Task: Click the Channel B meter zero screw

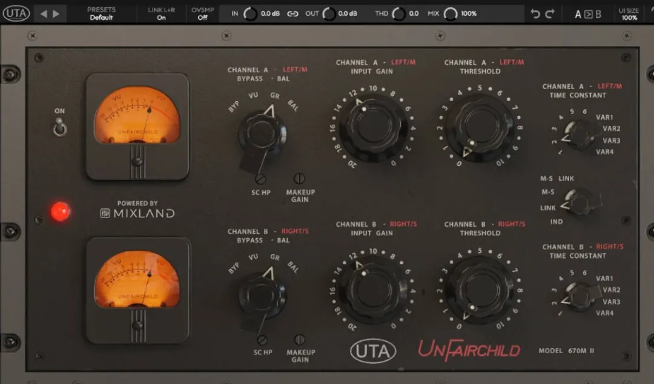Action: (x=137, y=326)
